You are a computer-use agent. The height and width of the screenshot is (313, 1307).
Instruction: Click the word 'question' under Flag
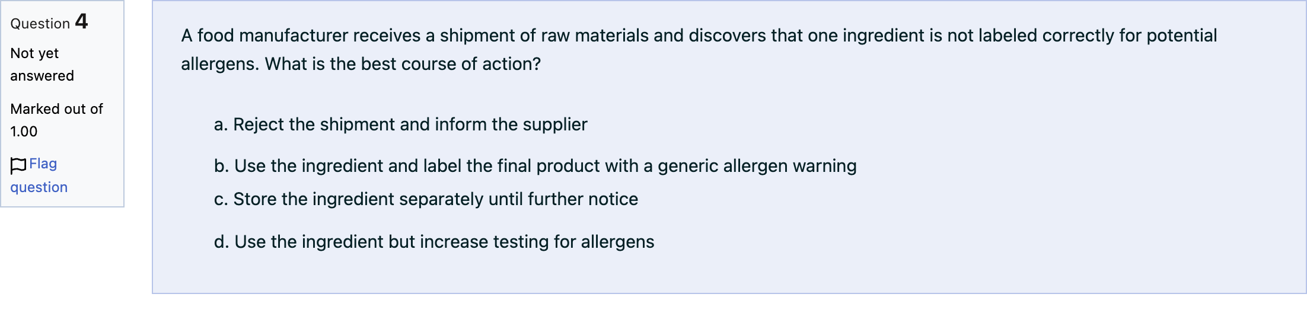tap(39, 187)
